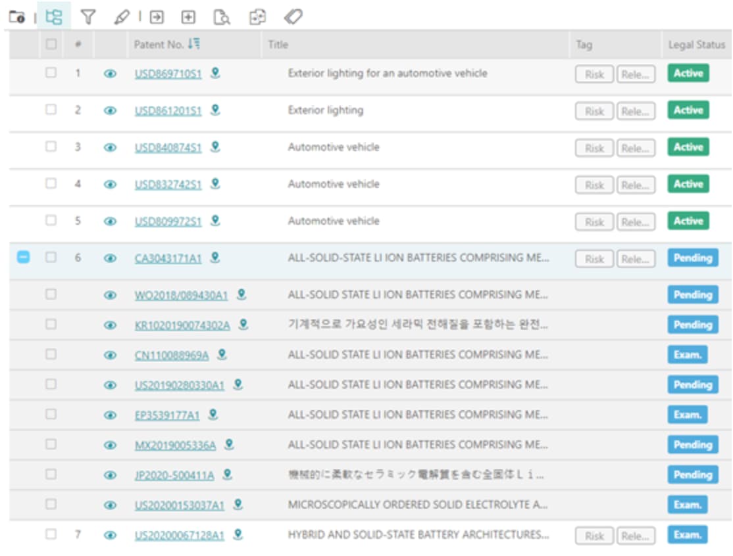The width and height of the screenshot is (733, 556).
Task: Click map pin next to US20190280330A1
Action: click(238, 384)
